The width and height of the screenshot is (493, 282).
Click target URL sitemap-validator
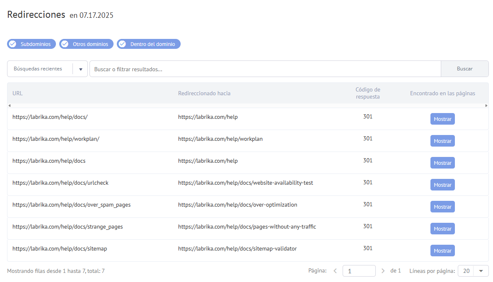pos(237,249)
